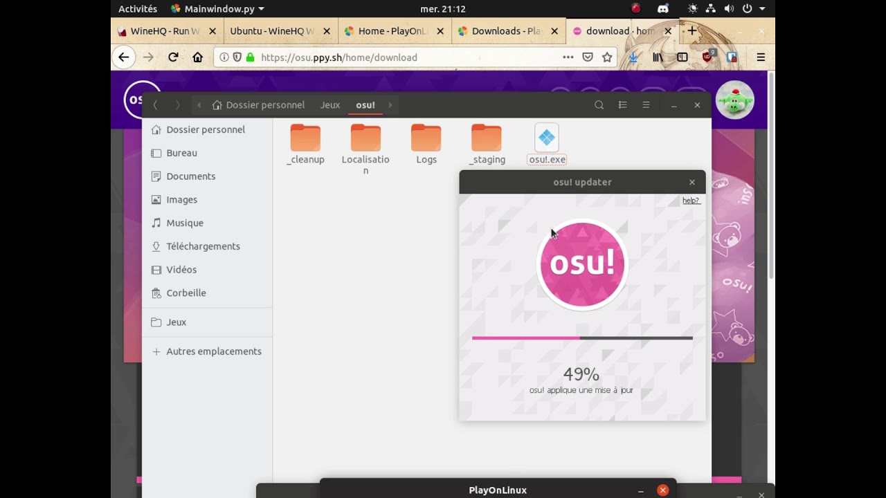
Task: Switch to the Ubuntu - WineHQ tab
Action: [x=280, y=31]
